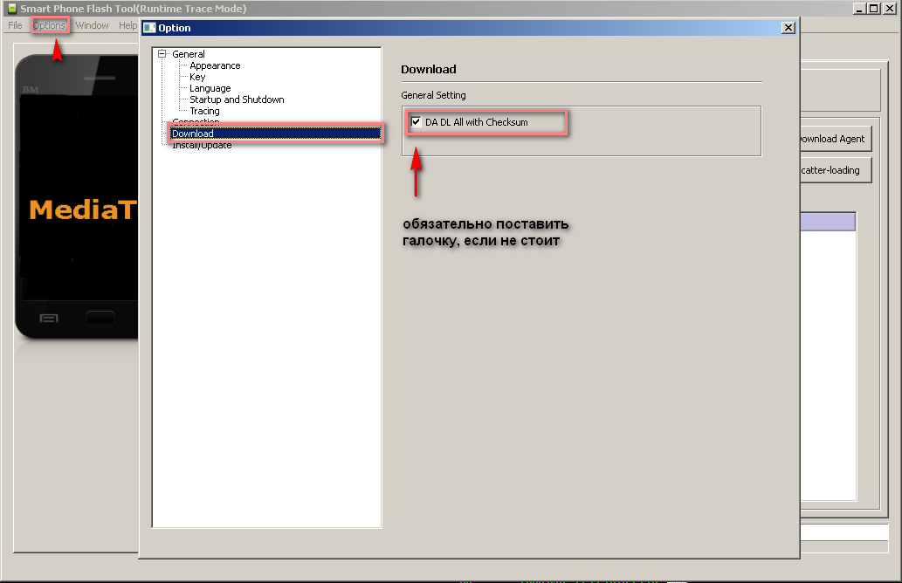This screenshot has height=583, width=902.
Task: Click the Download Agent button in main window
Action: [836, 139]
